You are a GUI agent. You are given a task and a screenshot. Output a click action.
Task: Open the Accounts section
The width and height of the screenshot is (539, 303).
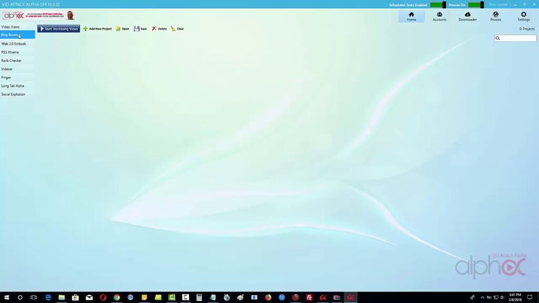click(x=440, y=16)
